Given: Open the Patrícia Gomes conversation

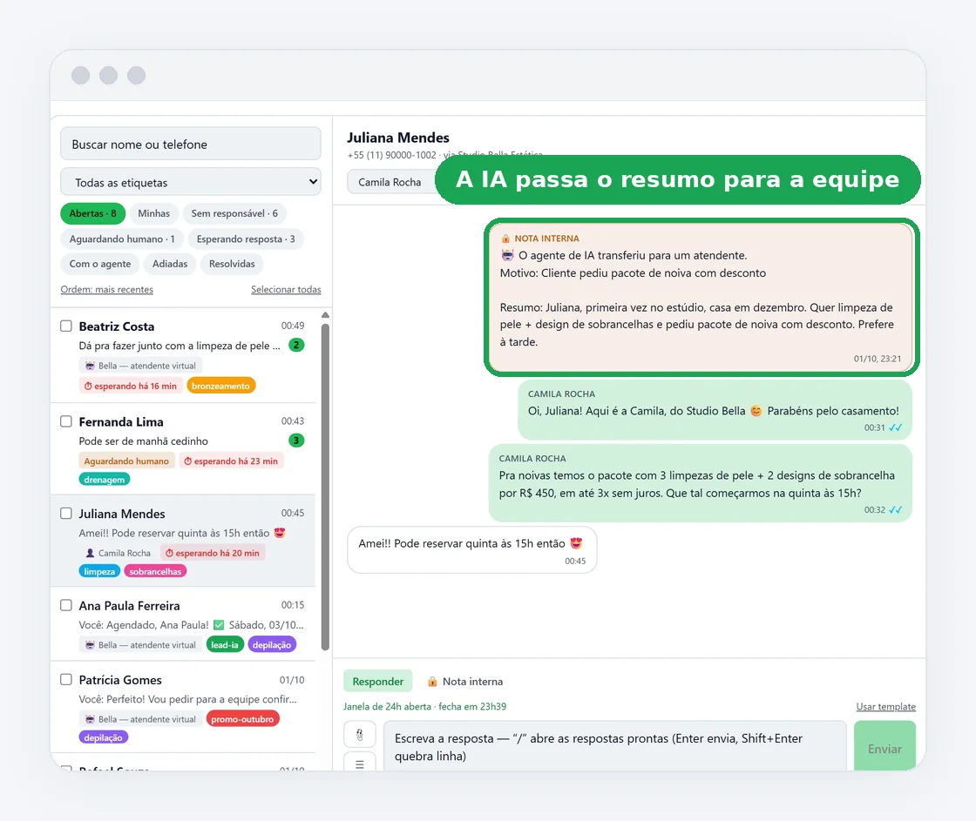Looking at the screenshot, I should coord(183,707).
